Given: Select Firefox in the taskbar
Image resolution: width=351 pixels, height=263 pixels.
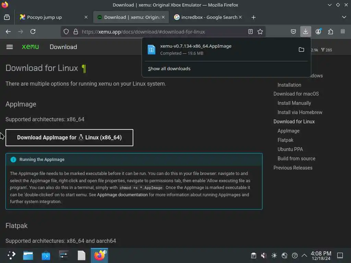Looking at the screenshot, I should (x=99, y=255).
